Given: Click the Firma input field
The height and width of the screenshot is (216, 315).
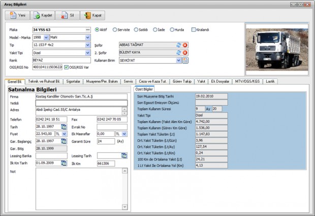Looking at the screenshot, I should click(x=81, y=97).
